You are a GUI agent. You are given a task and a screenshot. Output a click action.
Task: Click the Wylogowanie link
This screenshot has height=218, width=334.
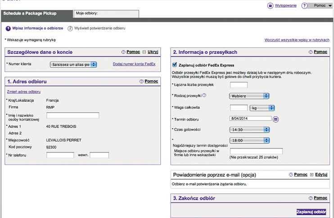pos(285,5)
